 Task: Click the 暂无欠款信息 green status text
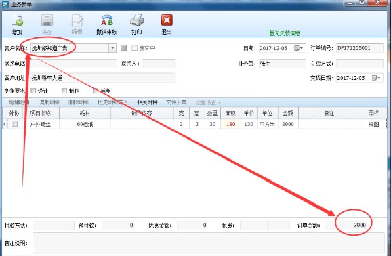point(285,33)
